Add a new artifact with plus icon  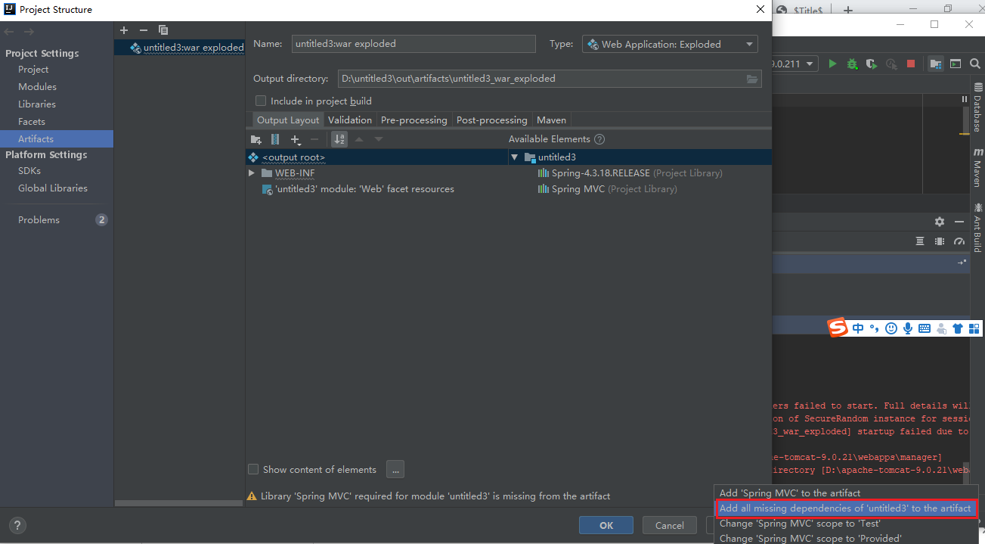(x=124, y=30)
